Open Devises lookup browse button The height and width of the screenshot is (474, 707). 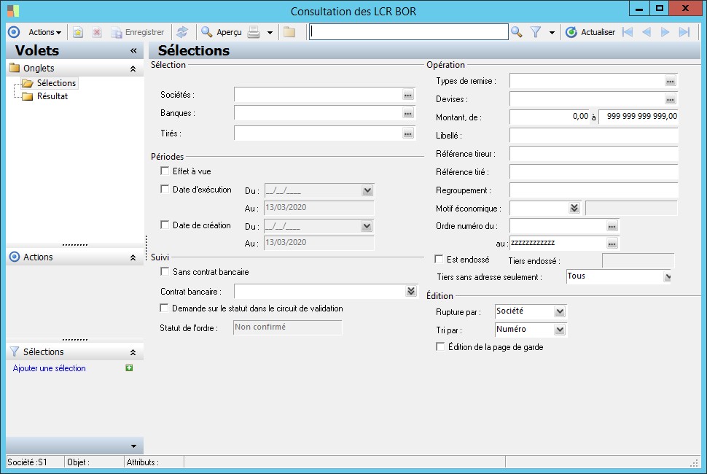[671, 99]
